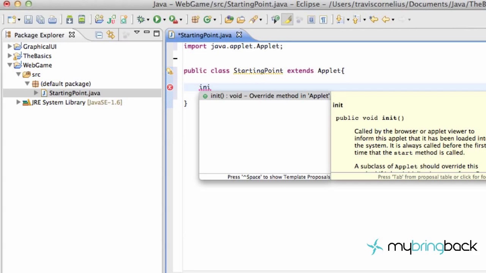Screen dimensions: 486x273
Task: Close the *StartingPoint.java editor tab
Action: (x=239, y=35)
